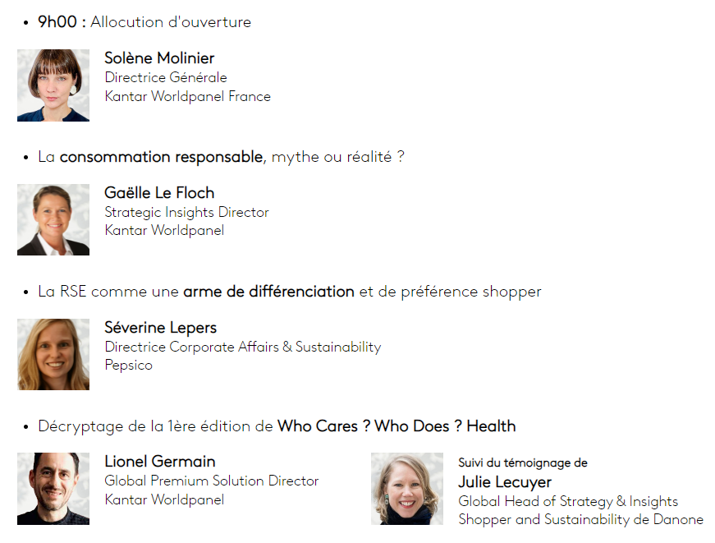Screen dimensions: 715x543
Task: Select 'Shopper and Sustainability de Danone' line
Action: [580, 519]
